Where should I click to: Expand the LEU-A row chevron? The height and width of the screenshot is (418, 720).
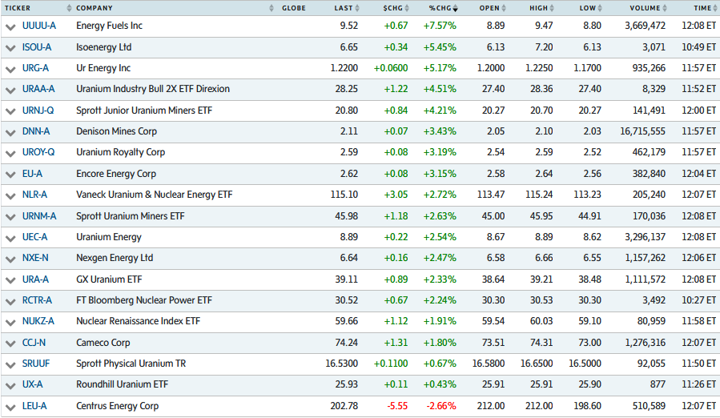pos(10,408)
